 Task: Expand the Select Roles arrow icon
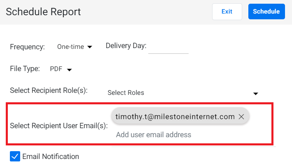tap(255, 94)
